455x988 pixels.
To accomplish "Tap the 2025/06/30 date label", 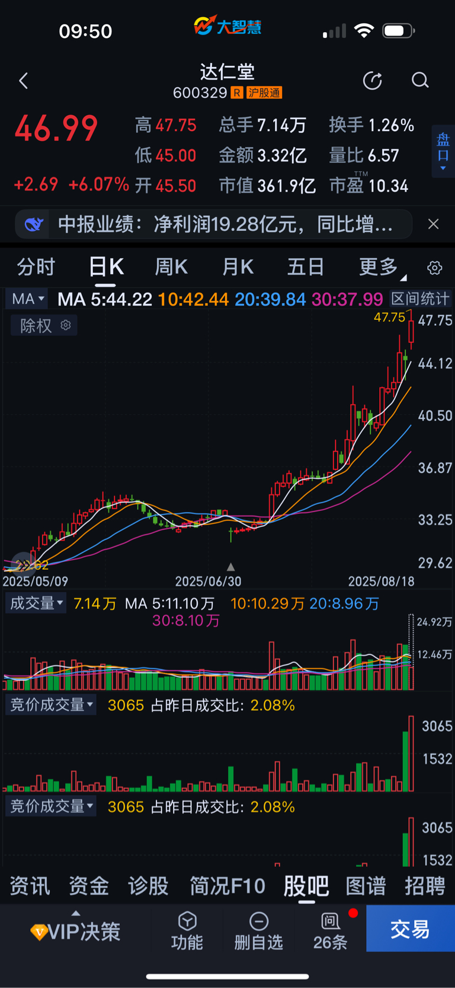I will (208, 582).
